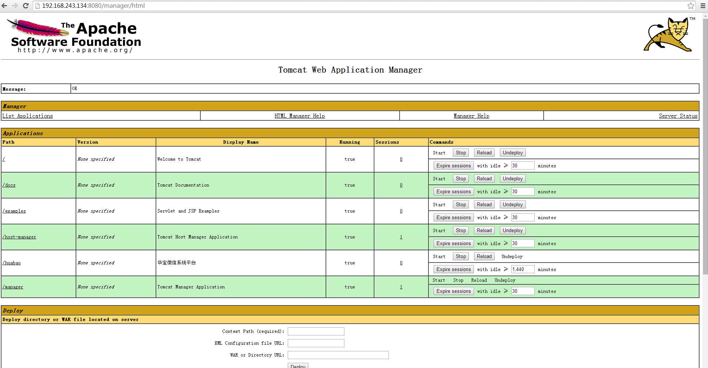The width and height of the screenshot is (708, 368).
Task: Click the Tomcat cat logo
Action: [669, 34]
